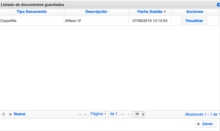
Task: Go to the previous page icon
Action: (85, 114)
